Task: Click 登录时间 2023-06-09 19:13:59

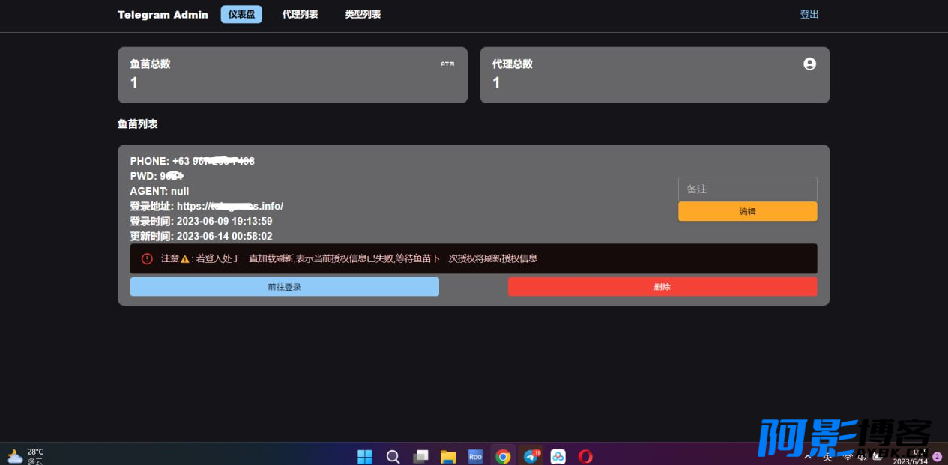Action: coord(202,221)
